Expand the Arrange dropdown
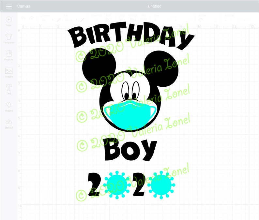Screen dimensions: 259x220 point(133,20)
